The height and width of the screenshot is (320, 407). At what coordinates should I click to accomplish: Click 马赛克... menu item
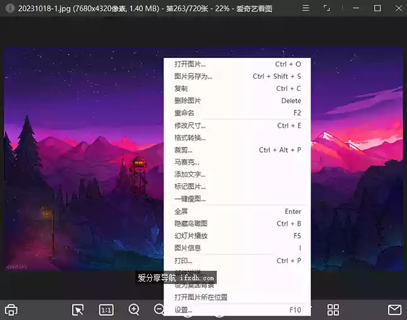point(237,162)
